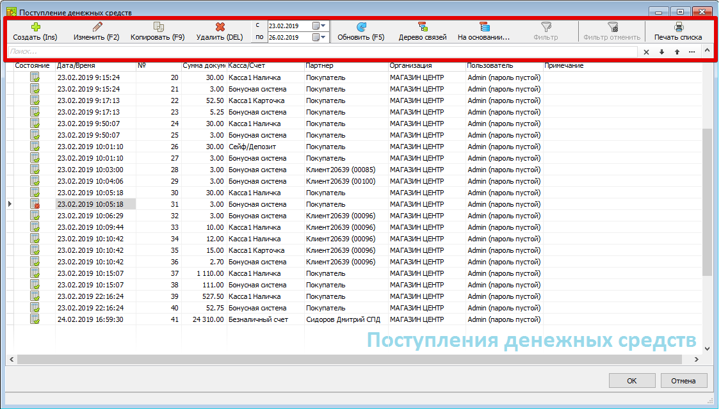Click the status icon of document 20
Viewport: 721px width, 409px height.
[35, 77]
